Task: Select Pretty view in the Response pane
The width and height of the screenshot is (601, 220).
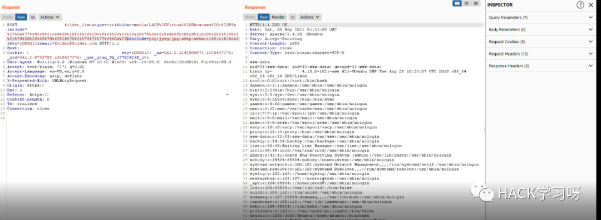Action: pos(250,17)
